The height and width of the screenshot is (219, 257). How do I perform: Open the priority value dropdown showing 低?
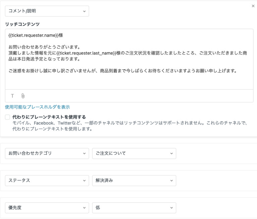134,208
